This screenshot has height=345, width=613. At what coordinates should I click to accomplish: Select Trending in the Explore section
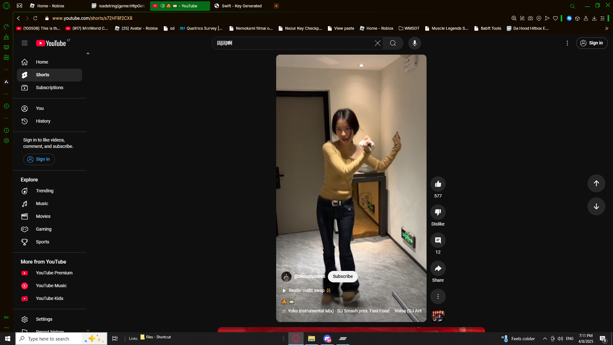click(44, 191)
